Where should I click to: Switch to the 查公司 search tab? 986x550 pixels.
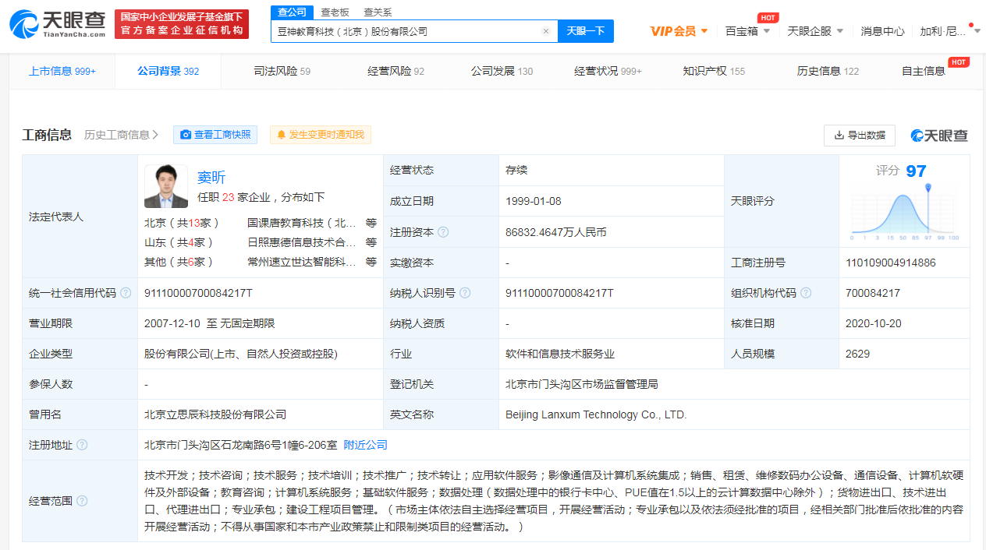(x=292, y=12)
